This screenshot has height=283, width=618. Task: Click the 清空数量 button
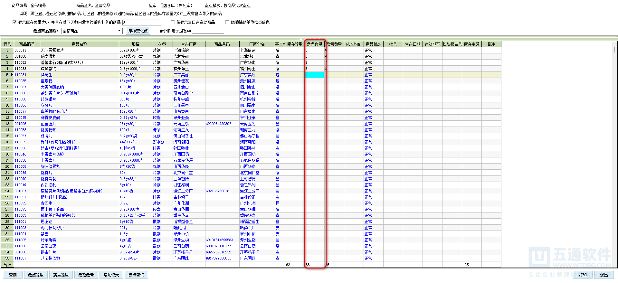click(x=61, y=275)
